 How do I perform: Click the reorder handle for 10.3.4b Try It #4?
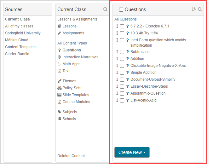pyautogui.click(x=117, y=33)
